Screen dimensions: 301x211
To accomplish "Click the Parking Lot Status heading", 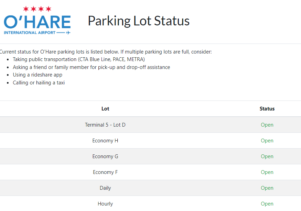I will 139,21.
